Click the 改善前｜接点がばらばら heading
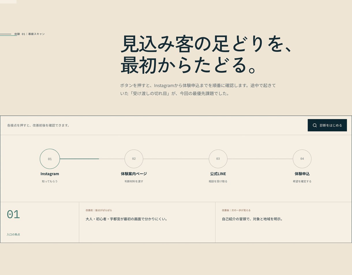352x275 pixels. 99,210
